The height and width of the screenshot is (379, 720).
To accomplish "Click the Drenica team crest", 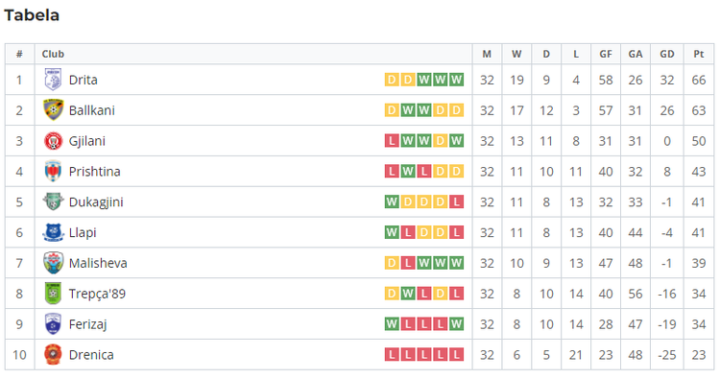I will (x=53, y=355).
